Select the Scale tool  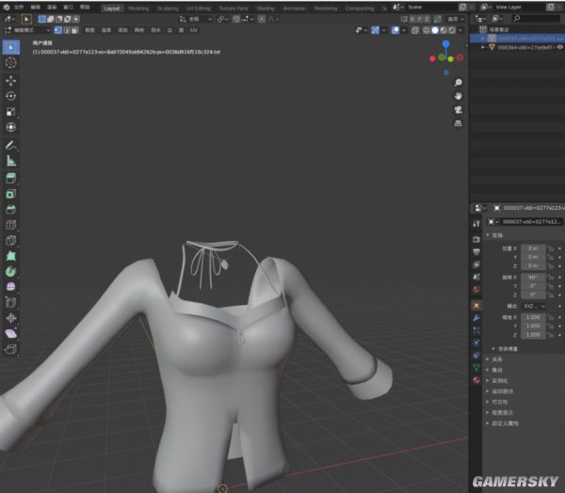[11, 112]
